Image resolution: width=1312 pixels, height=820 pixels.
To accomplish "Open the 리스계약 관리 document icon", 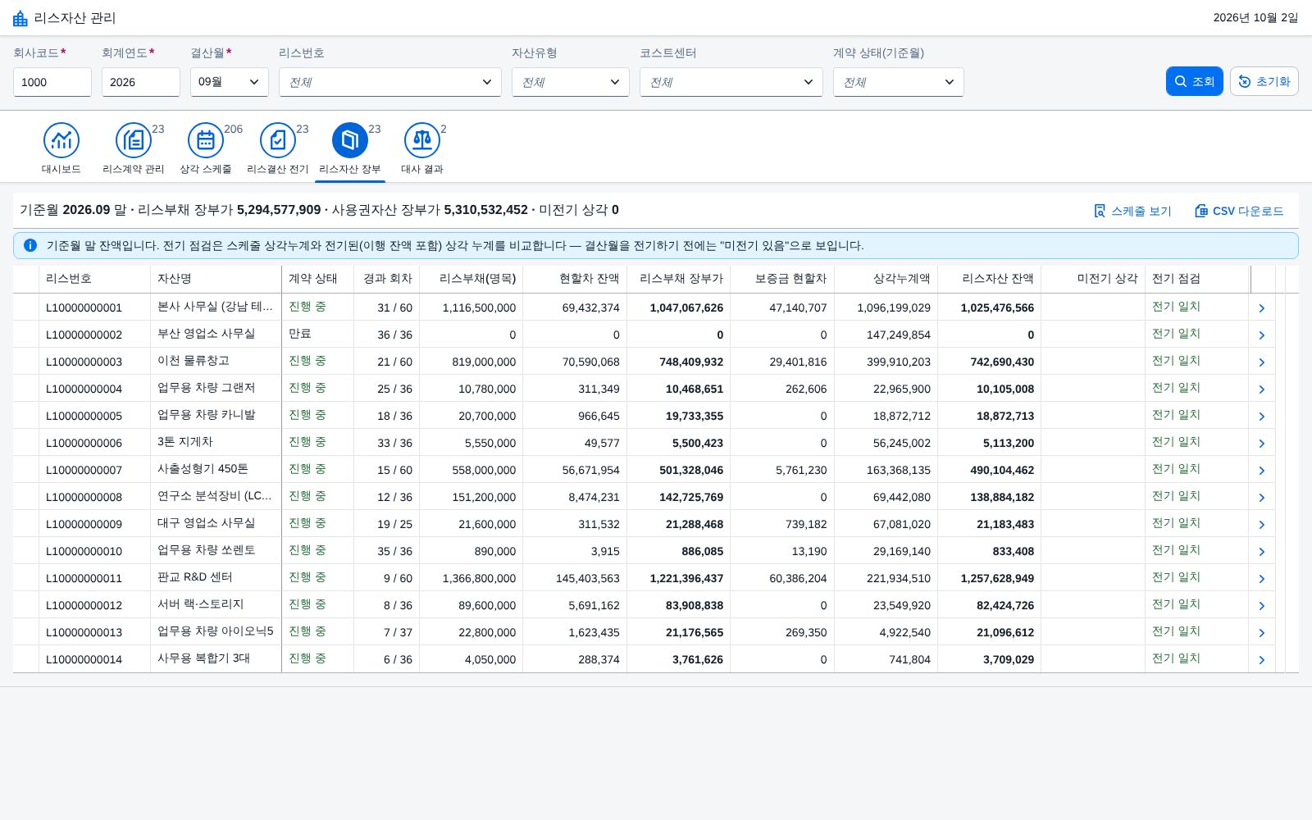I will tap(134, 140).
